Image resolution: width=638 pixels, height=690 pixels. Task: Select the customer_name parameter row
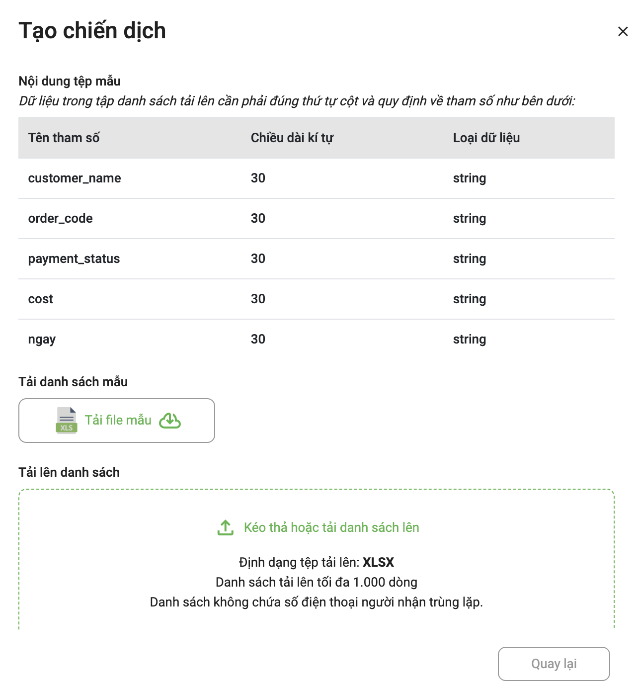point(317,178)
